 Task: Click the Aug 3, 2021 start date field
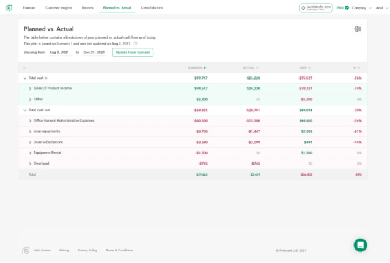point(60,53)
